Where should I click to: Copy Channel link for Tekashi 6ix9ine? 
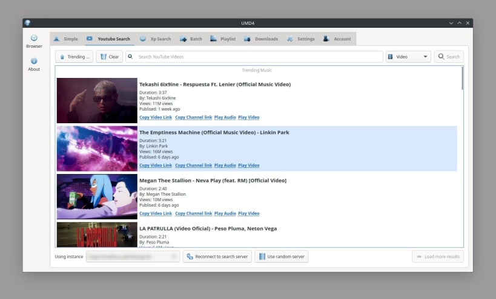pos(194,117)
